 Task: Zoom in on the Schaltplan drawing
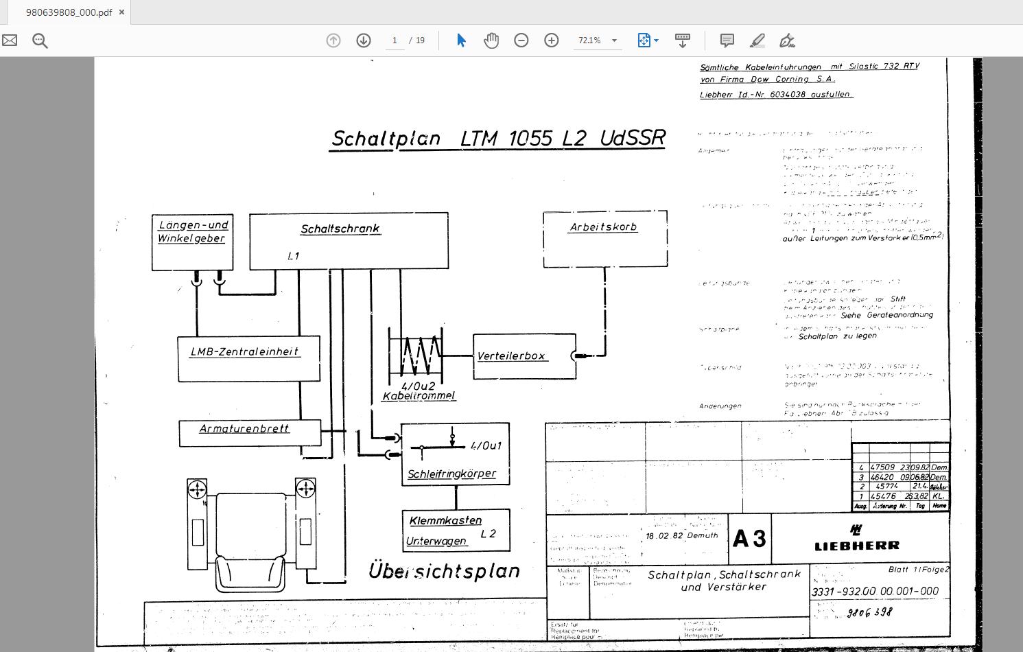coord(551,40)
